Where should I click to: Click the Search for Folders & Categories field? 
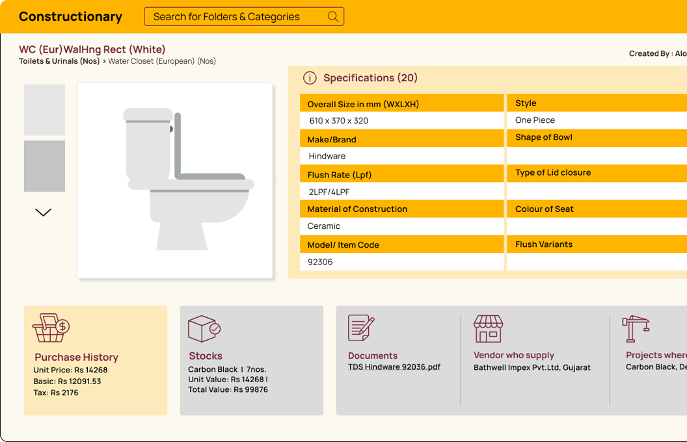pos(244,17)
